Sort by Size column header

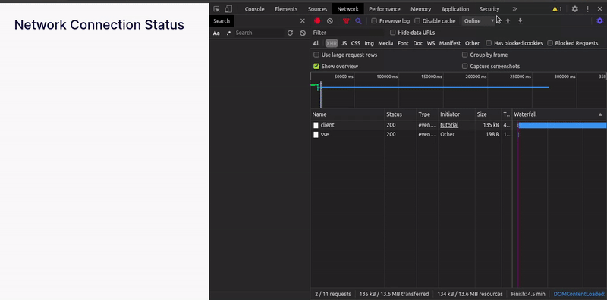[488, 114]
